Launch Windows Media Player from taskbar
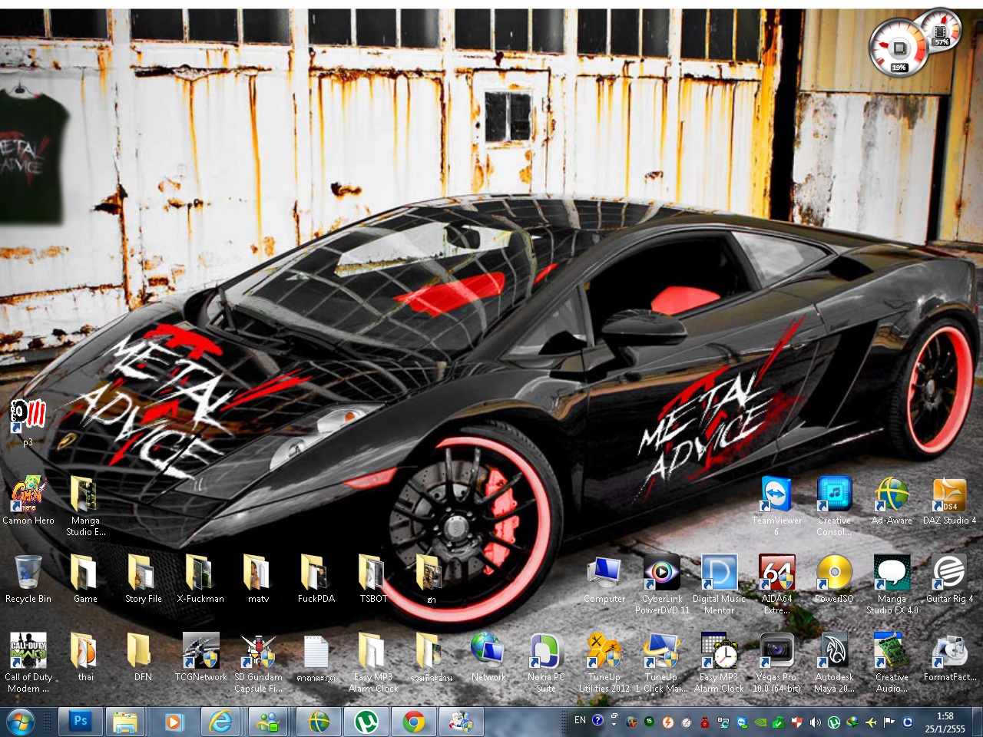The image size is (983, 737). tap(173, 722)
